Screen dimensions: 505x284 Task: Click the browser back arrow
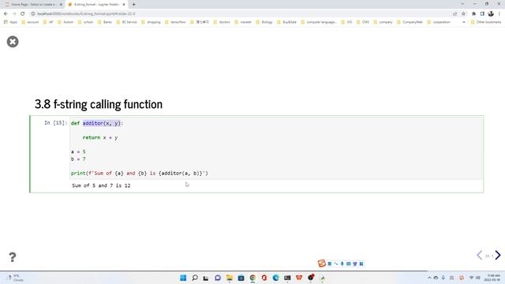pos(6,14)
